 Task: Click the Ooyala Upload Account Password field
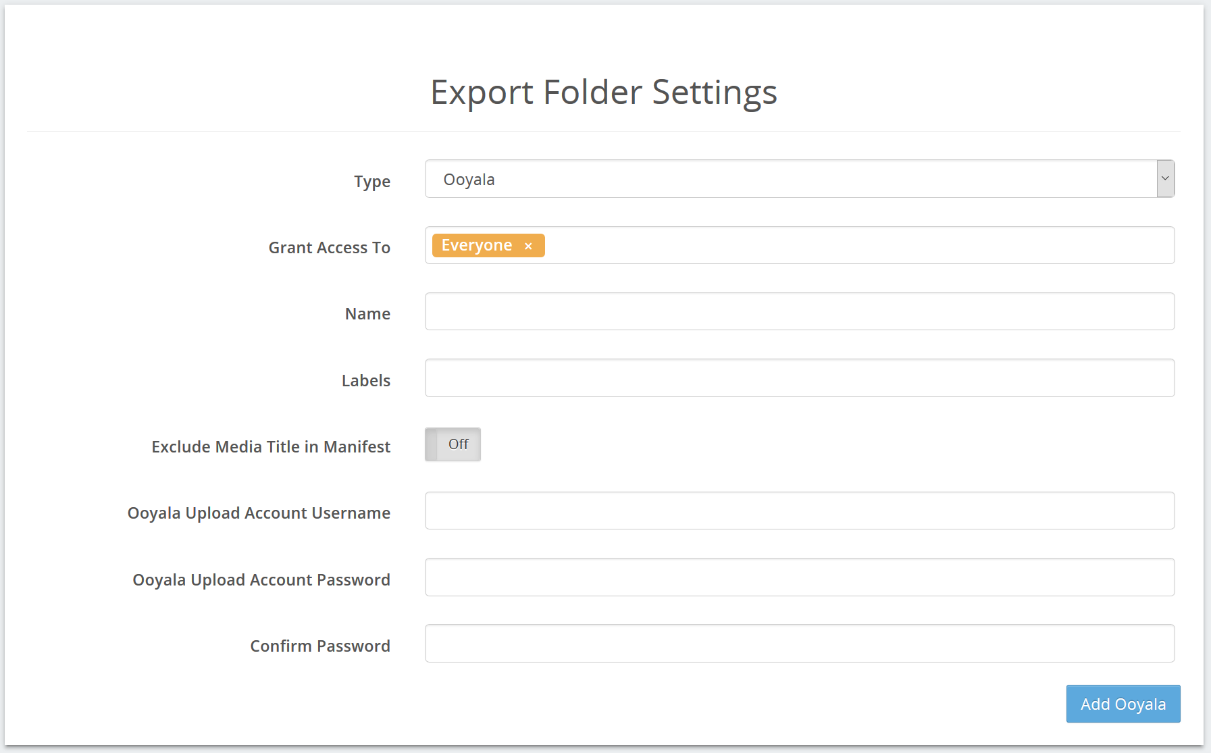[x=800, y=577]
